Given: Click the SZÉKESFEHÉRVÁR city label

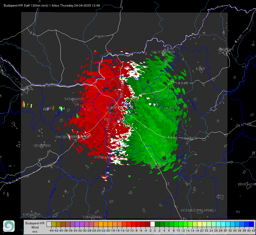Looking at the screenshot, I should [x=74, y=137].
